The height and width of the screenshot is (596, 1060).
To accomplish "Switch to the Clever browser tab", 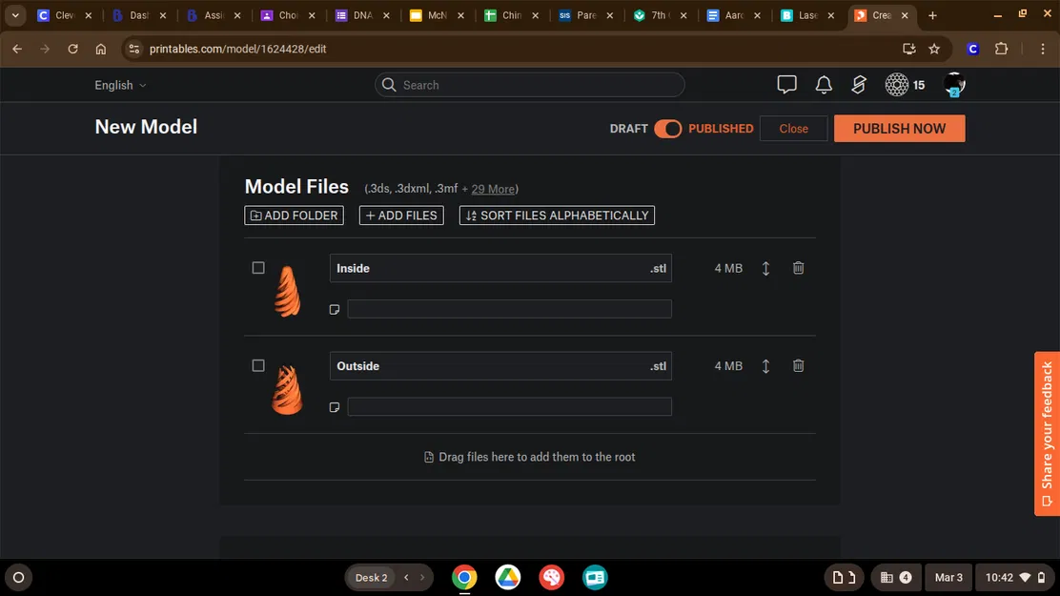I will [64, 15].
